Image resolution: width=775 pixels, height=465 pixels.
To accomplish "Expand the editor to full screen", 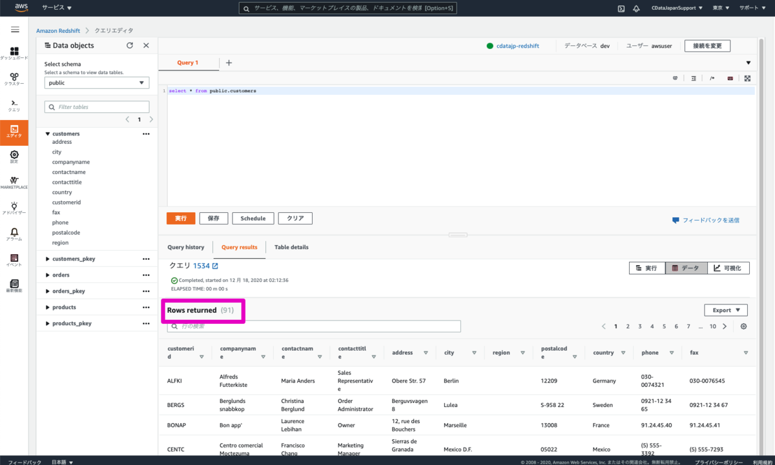I will point(747,78).
